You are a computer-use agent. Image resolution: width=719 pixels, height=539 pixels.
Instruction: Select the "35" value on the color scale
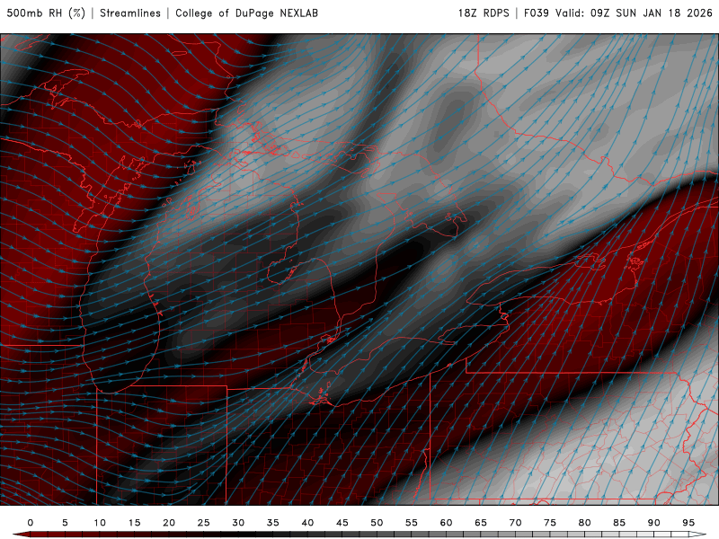point(273,523)
